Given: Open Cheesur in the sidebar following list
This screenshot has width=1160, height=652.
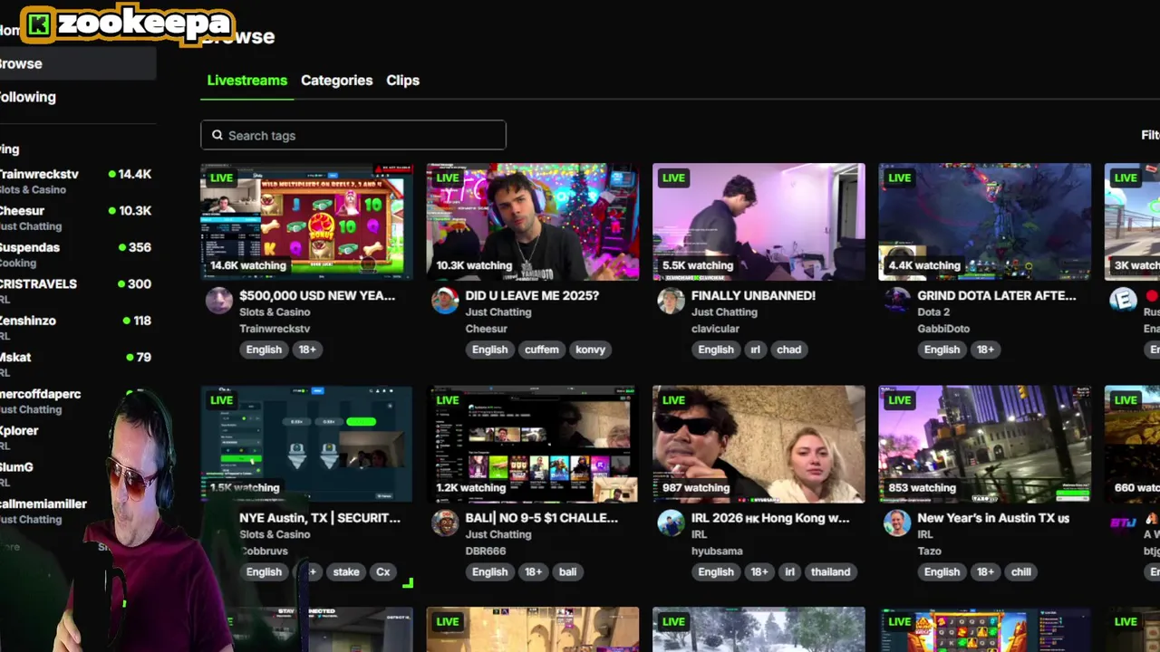Looking at the screenshot, I should tap(76, 217).
